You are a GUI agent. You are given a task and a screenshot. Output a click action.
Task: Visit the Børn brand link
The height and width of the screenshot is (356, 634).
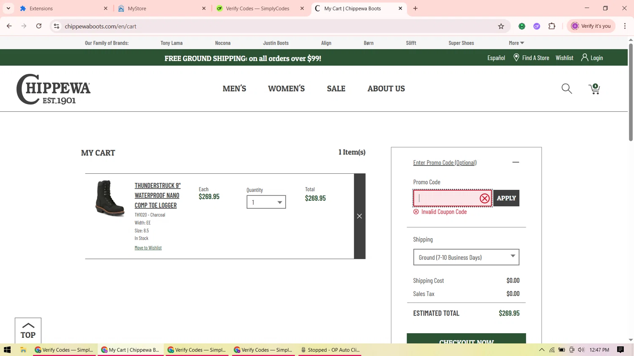coord(369,43)
